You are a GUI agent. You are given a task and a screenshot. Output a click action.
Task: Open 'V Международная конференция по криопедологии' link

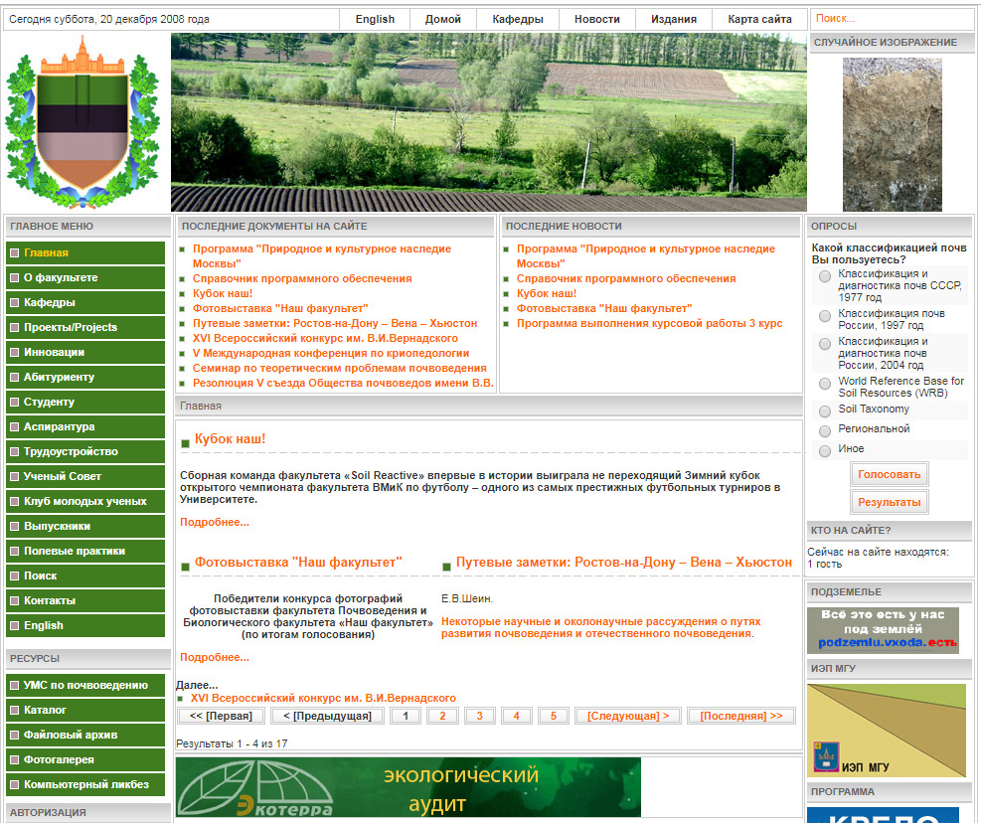(331, 354)
